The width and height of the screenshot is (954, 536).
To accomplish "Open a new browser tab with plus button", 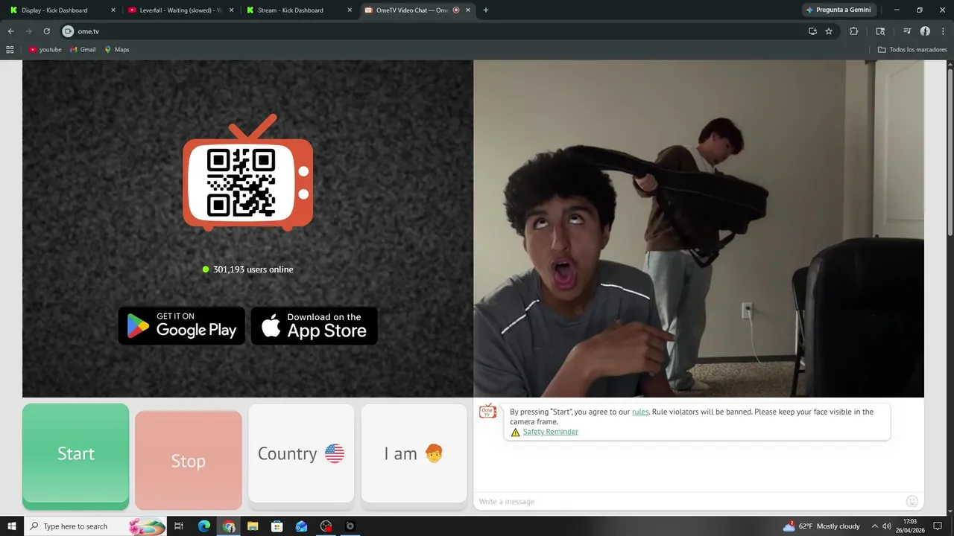I will point(486,10).
